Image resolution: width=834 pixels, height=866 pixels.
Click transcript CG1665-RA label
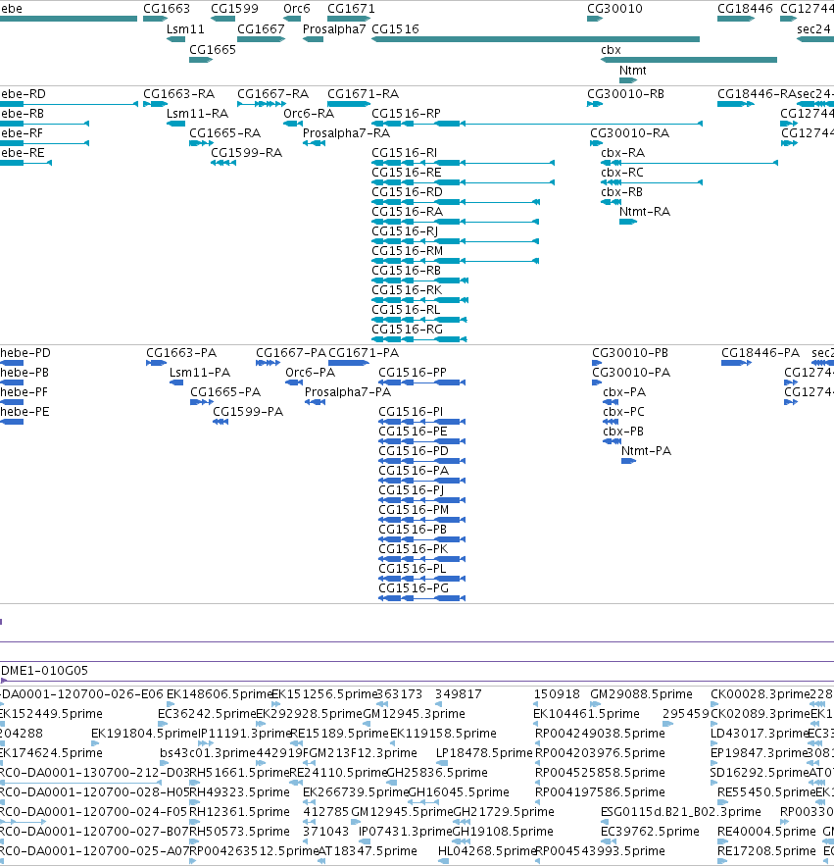225,133
